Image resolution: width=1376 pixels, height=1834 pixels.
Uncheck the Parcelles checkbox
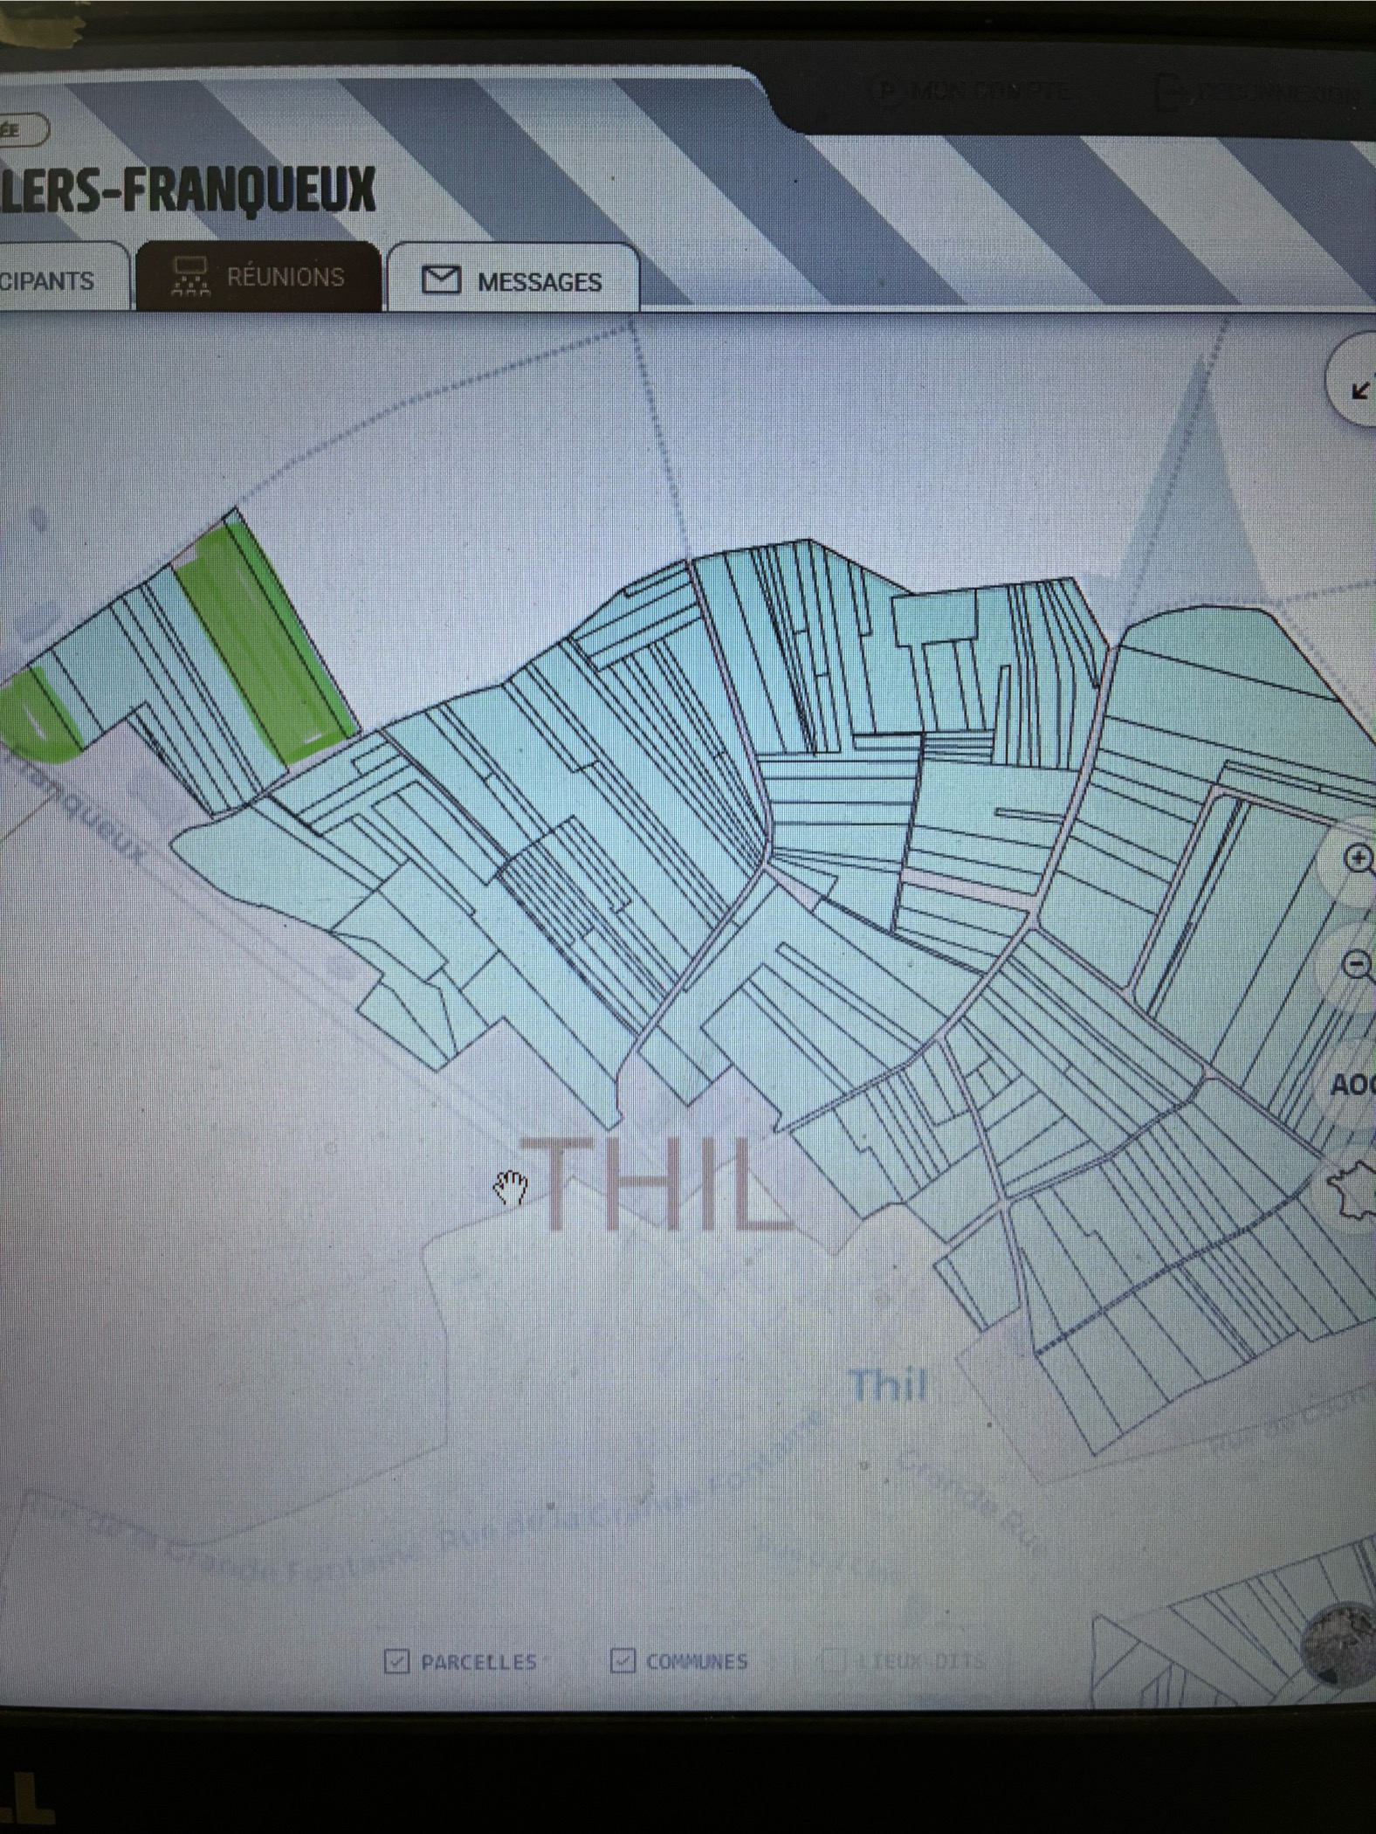point(397,1660)
